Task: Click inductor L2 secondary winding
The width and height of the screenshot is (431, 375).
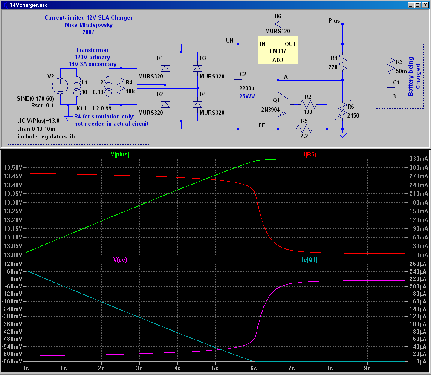Action: (x=109, y=87)
